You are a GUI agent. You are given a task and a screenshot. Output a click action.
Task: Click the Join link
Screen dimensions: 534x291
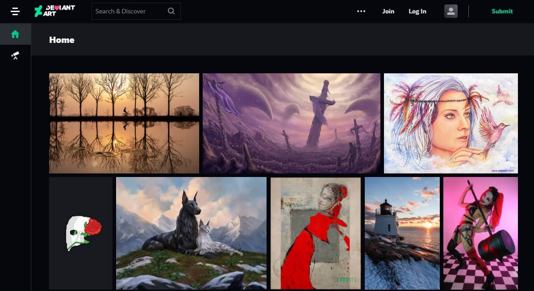point(388,11)
